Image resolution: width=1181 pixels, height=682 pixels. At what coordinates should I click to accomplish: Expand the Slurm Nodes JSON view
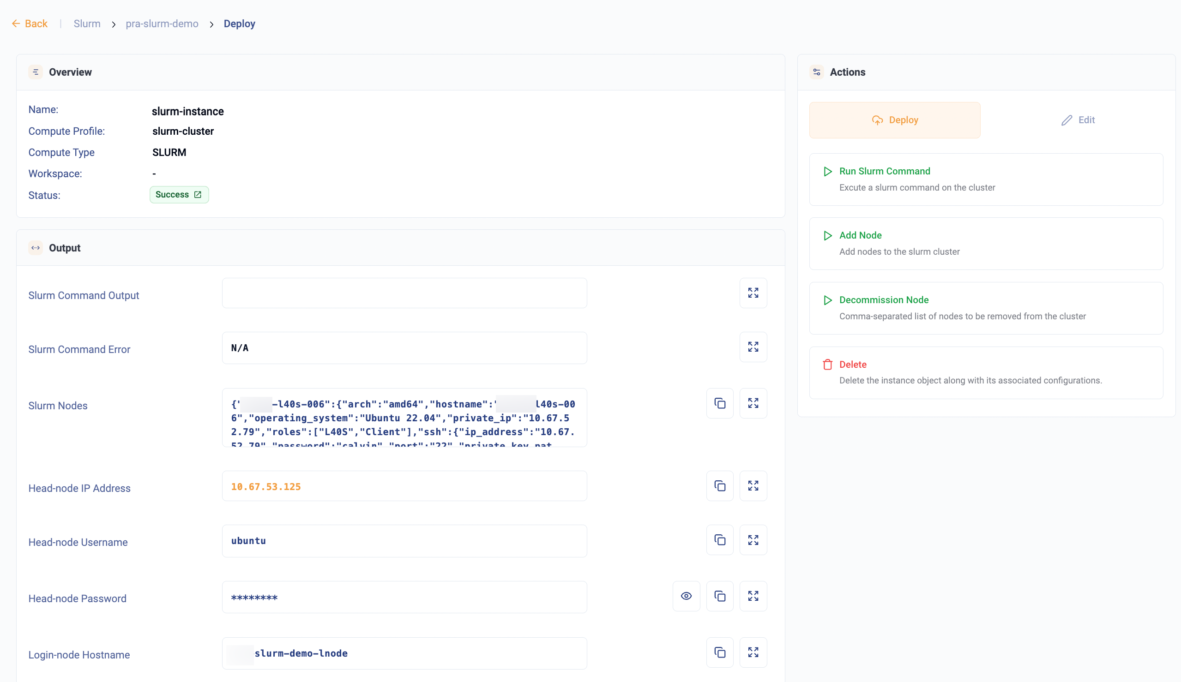pos(753,403)
